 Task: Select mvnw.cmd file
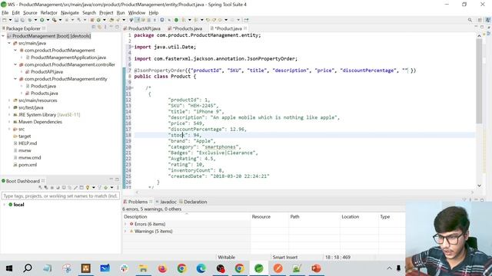pos(29,158)
